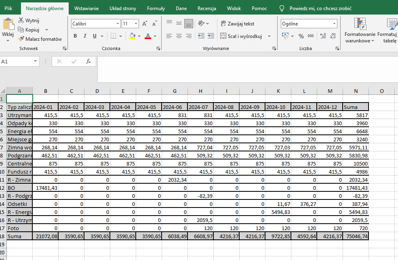Image resolution: width=398 pixels, height=260 pixels.
Task: Click the increase decimal places icon
Action: pos(322,36)
